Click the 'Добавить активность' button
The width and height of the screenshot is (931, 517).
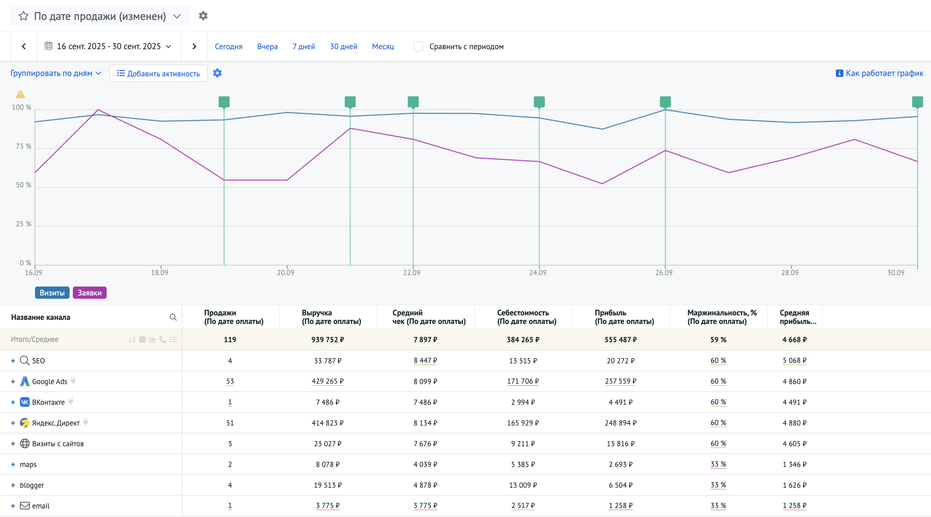tap(158, 73)
